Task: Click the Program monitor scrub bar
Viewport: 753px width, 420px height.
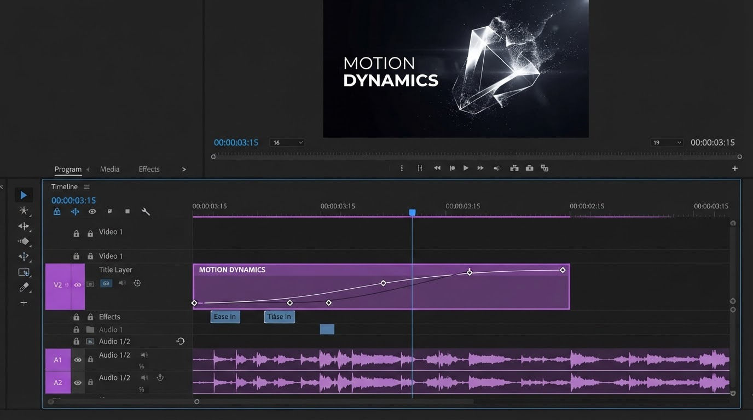Action: pos(477,156)
